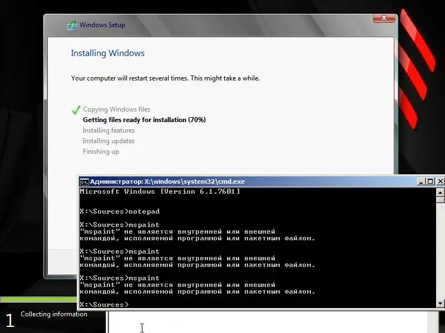Click the 'Finishing up' step text
Image resolution: width=445 pixels, height=333 pixels.
click(101, 152)
